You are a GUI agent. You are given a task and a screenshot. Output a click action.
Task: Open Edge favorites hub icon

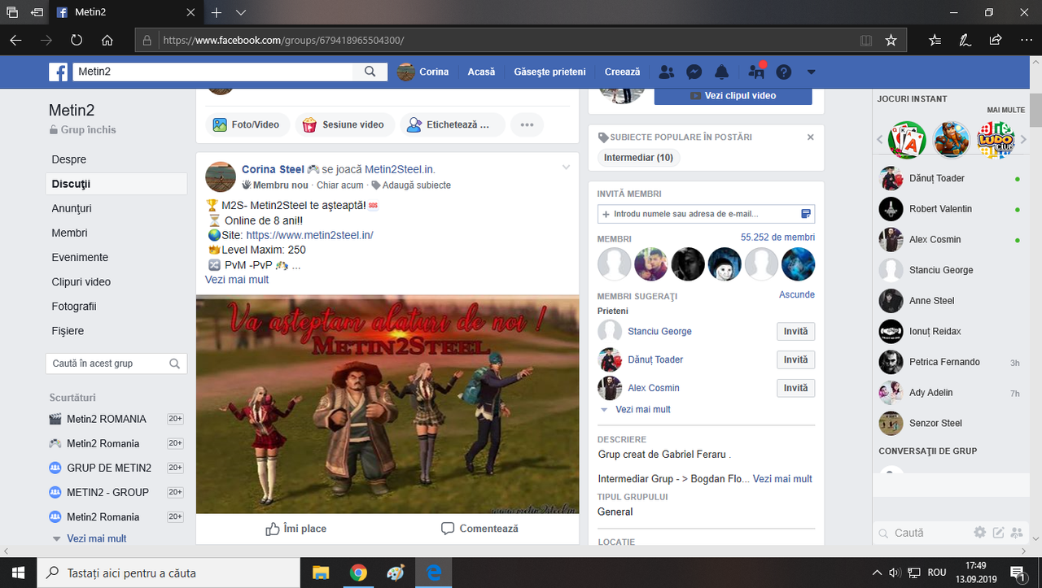(935, 40)
